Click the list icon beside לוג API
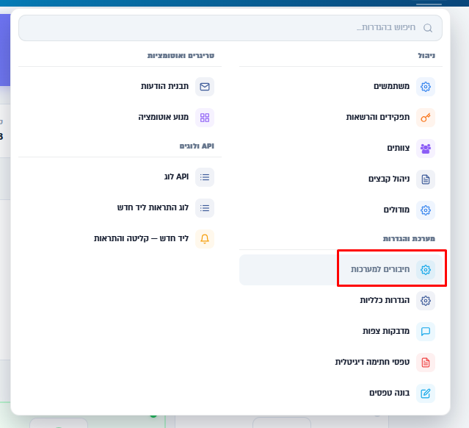This screenshot has width=469, height=428. pyautogui.click(x=205, y=177)
